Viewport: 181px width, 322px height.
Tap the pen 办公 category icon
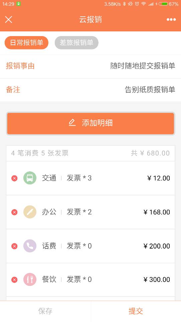coord(30,212)
